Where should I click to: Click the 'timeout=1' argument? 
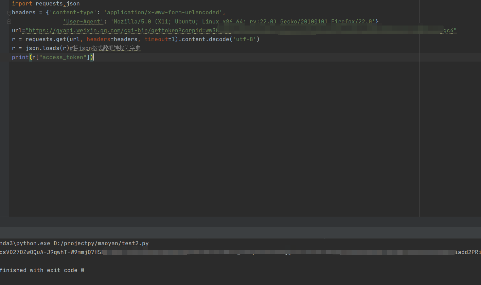(160, 39)
